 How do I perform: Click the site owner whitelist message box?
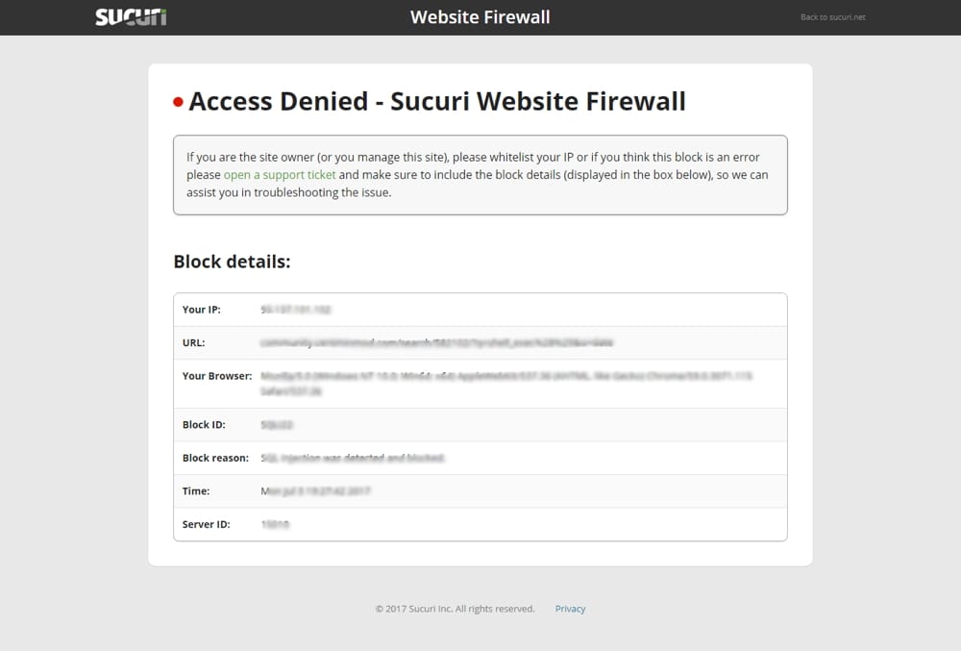[480, 175]
